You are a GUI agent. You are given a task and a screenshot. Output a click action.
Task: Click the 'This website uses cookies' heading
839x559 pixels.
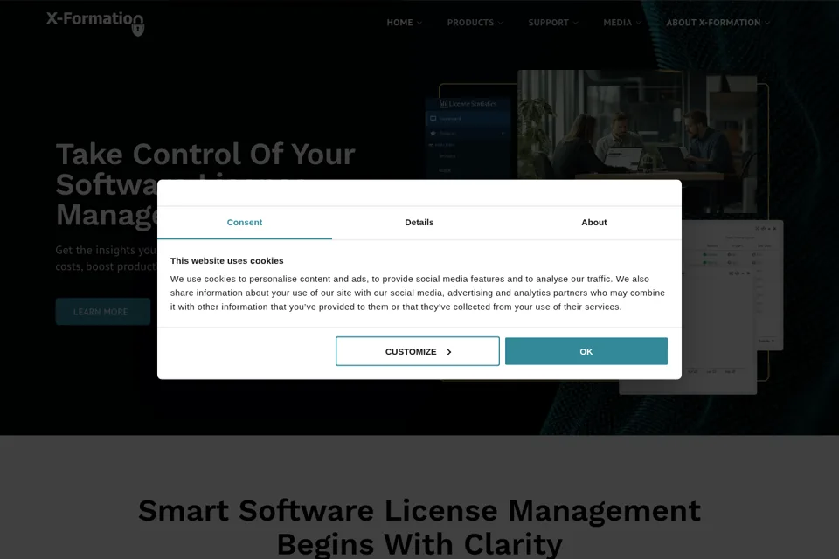(x=227, y=261)
